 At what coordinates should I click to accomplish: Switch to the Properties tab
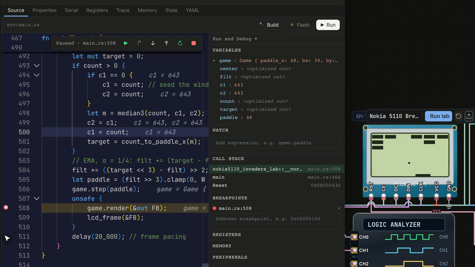[45, 10]
